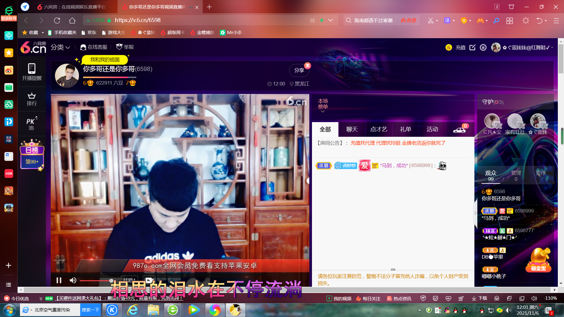Collapse the audience panel side arrow
Viewport: 564px width, 317px height.
click(476, 213)
